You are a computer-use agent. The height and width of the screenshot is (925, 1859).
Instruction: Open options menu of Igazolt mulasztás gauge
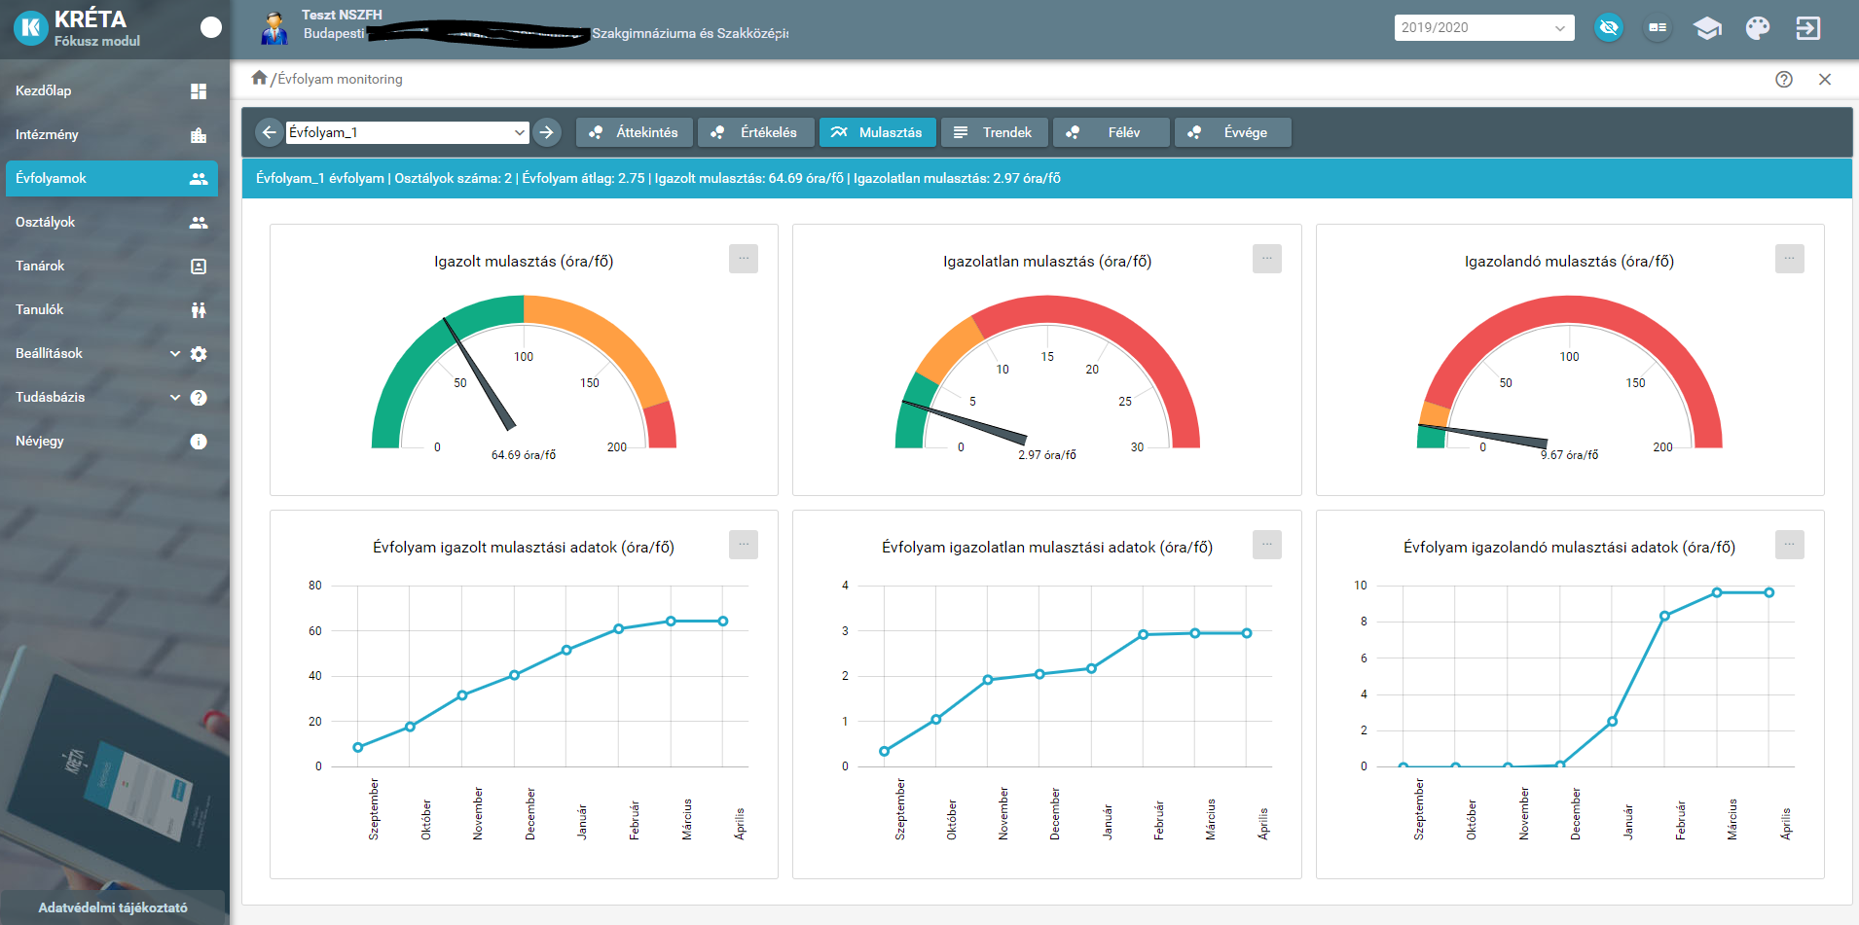pyautogui.click(x=744, y=259)
